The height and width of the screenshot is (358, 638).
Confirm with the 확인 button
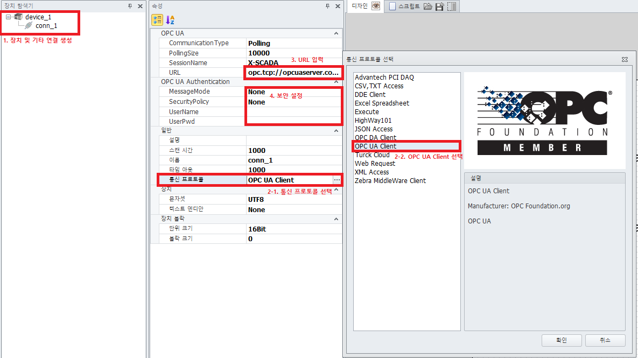coord(562,340)
